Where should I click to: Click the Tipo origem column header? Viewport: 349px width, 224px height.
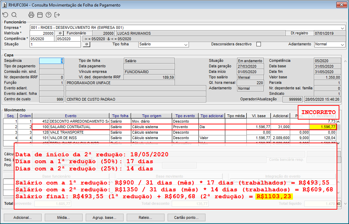[x=151, y=116]
